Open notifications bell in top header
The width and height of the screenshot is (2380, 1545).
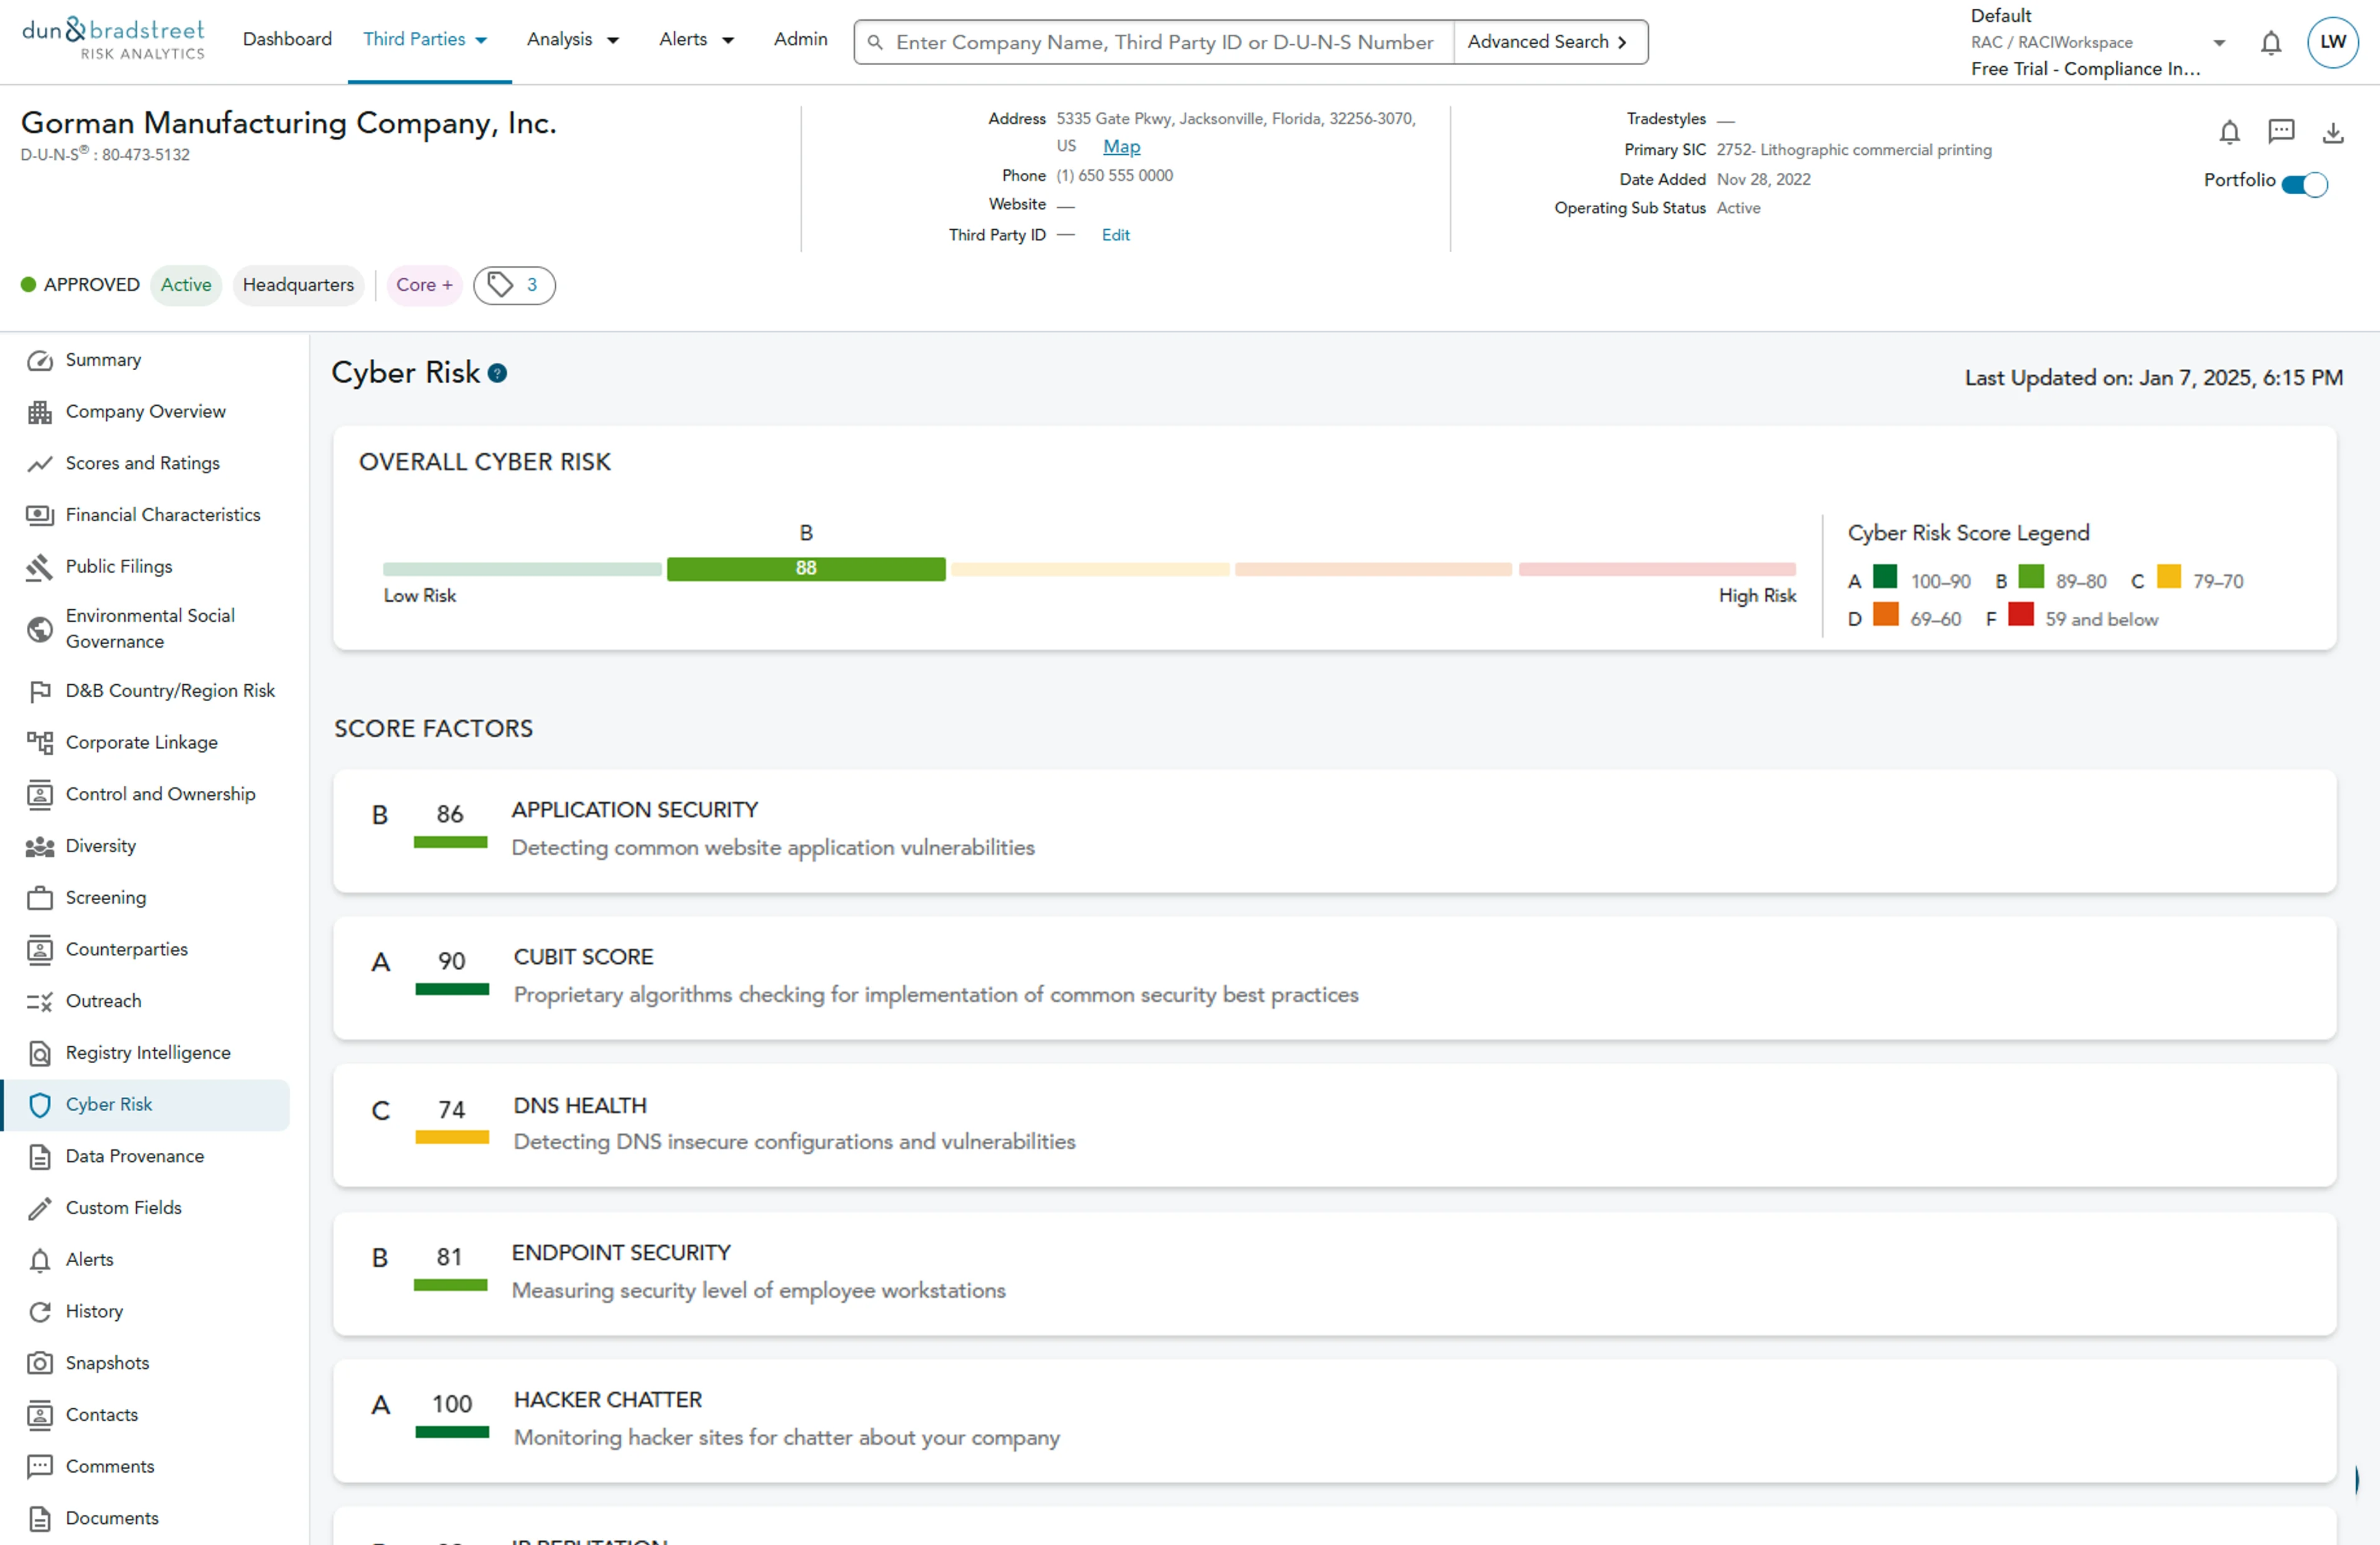(x=2271, y=43)
